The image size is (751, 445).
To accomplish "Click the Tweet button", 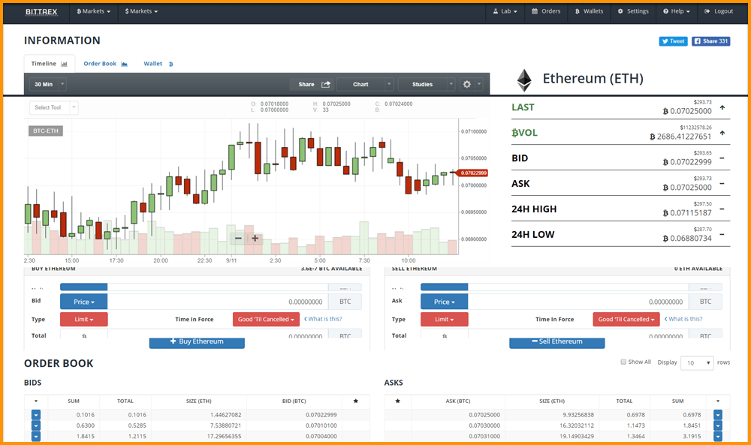I will click(672, 41).
